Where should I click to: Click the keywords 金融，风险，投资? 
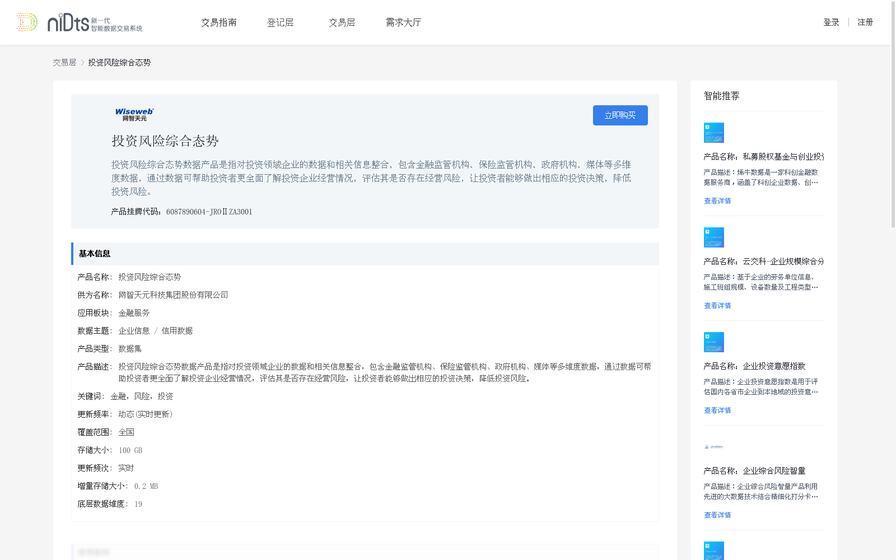coord(142,396)
